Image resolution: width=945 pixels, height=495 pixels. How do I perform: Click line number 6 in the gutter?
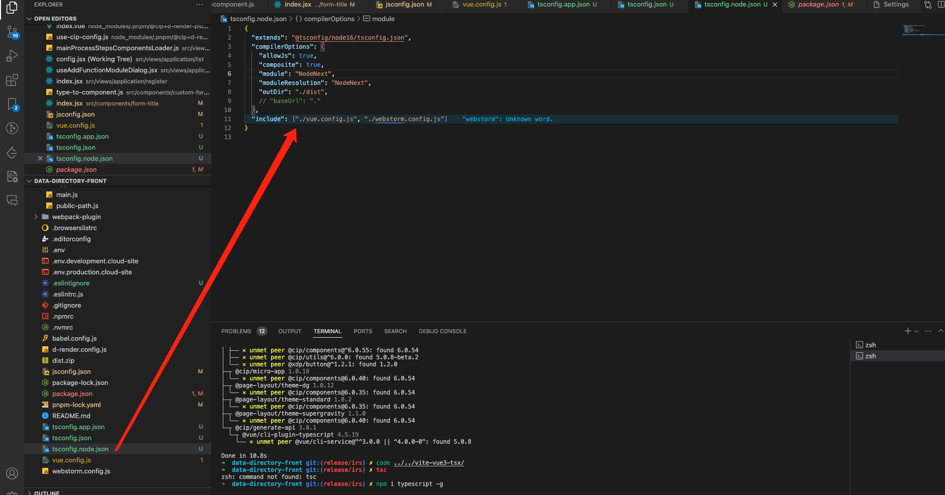point(229,74)
